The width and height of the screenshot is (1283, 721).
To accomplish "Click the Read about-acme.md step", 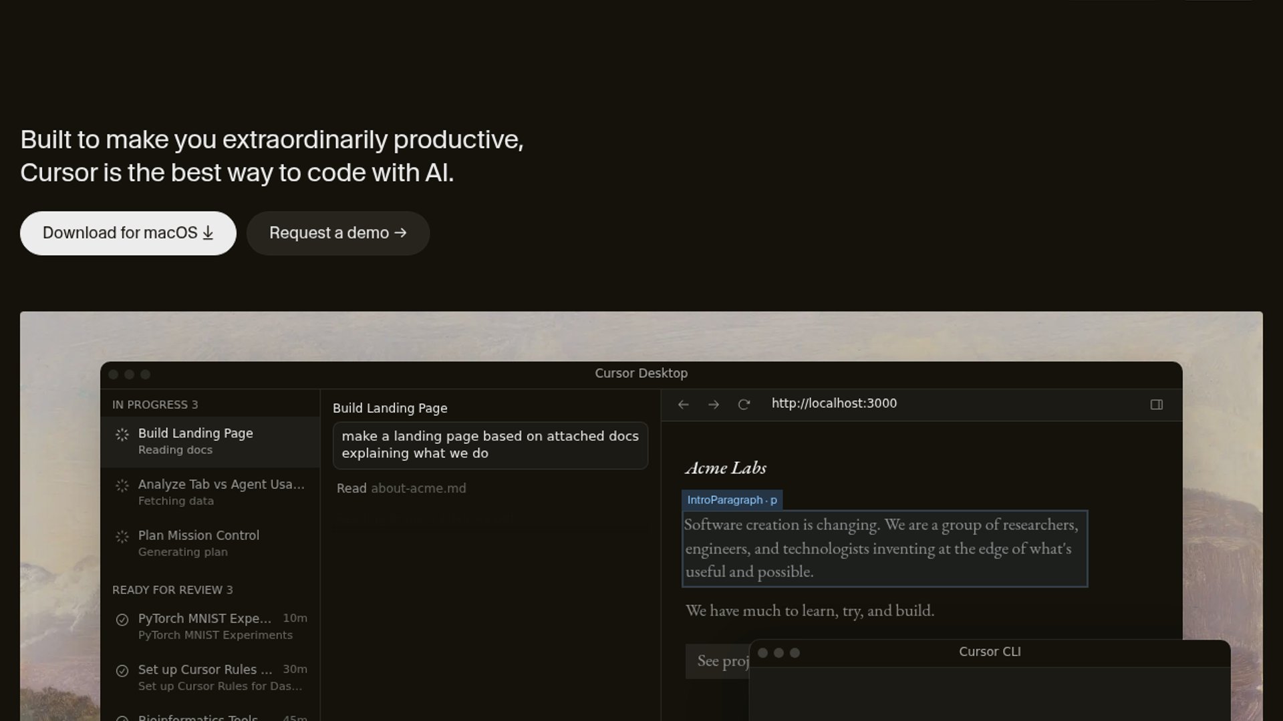I will point(402,488).
